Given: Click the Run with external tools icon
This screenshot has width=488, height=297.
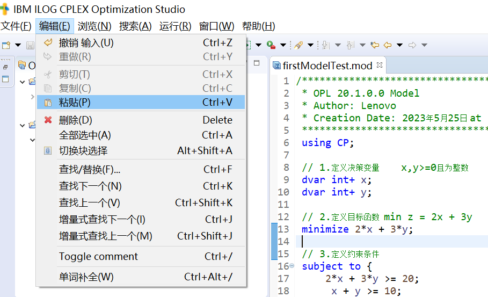Looking at the screenshot, I should point(271,45).
